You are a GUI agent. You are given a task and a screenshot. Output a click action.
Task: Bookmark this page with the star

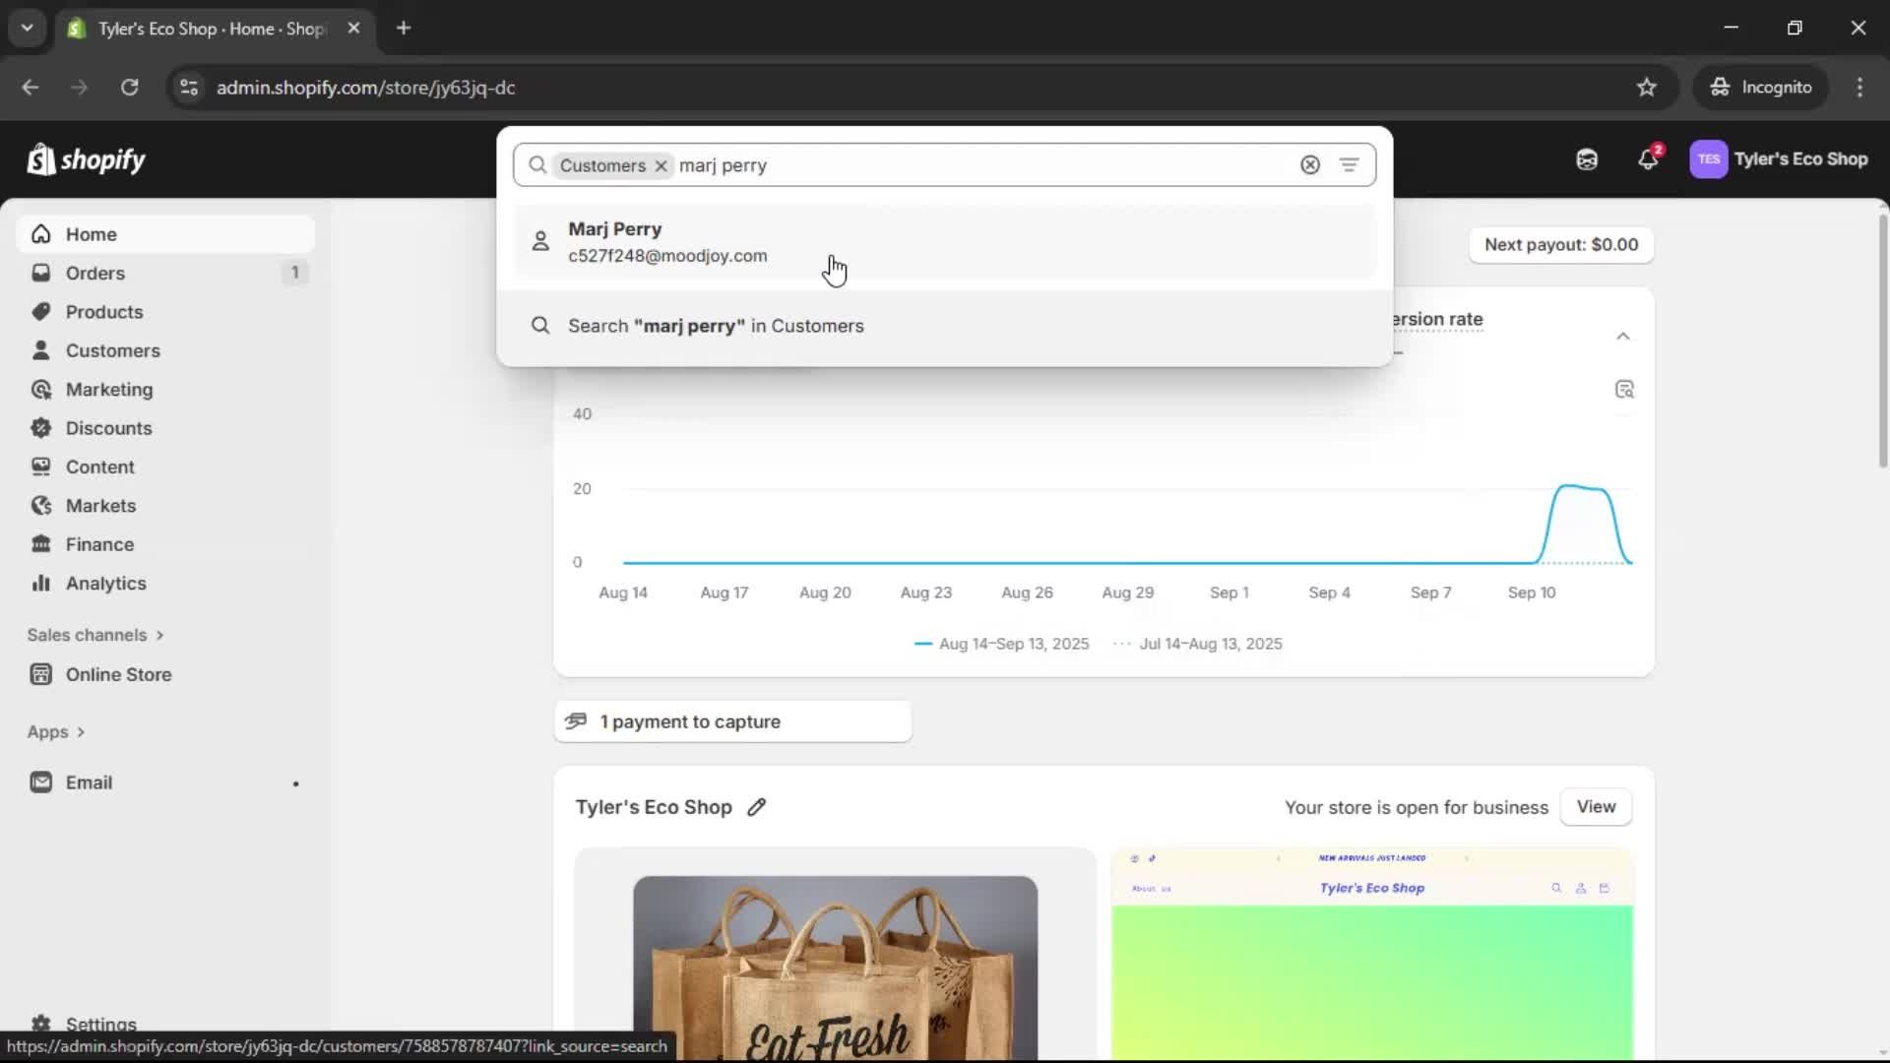coord(1647,88)
